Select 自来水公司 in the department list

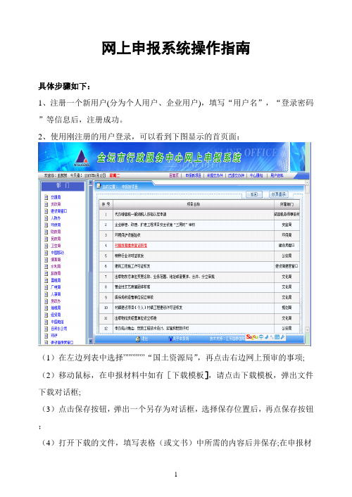58,329
